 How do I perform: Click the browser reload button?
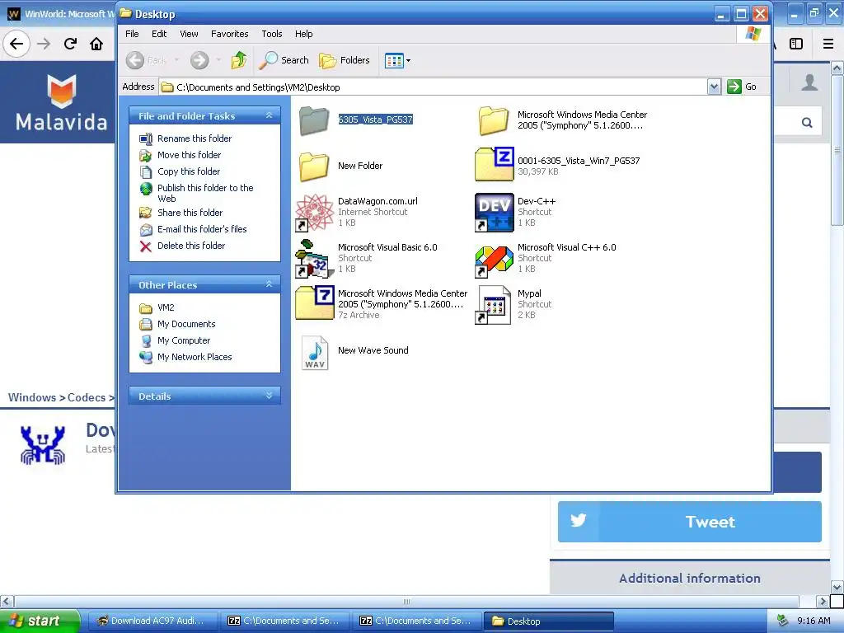pos(70,44)
